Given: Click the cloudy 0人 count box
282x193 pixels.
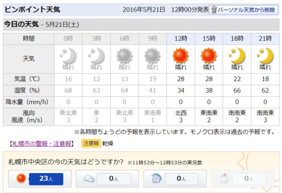Looking at the screenshot, I should coord(114,179).
